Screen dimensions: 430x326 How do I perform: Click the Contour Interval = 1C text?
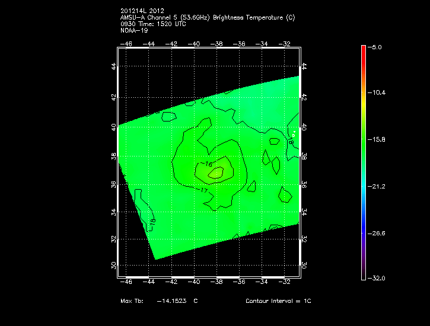(278, 301)
